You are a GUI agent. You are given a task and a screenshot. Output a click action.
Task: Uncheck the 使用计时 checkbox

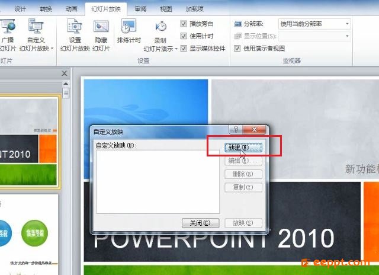coord(184,36)
